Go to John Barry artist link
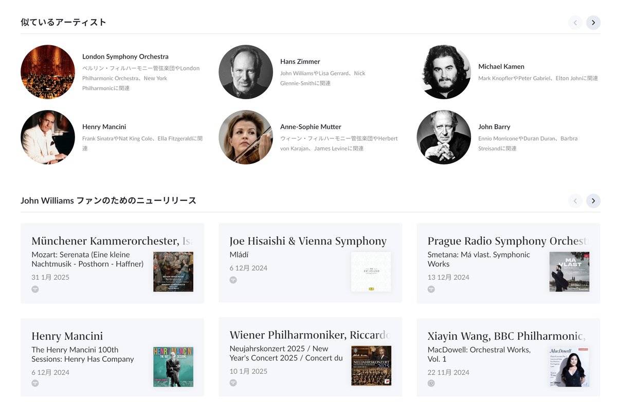 coord(494,127)
